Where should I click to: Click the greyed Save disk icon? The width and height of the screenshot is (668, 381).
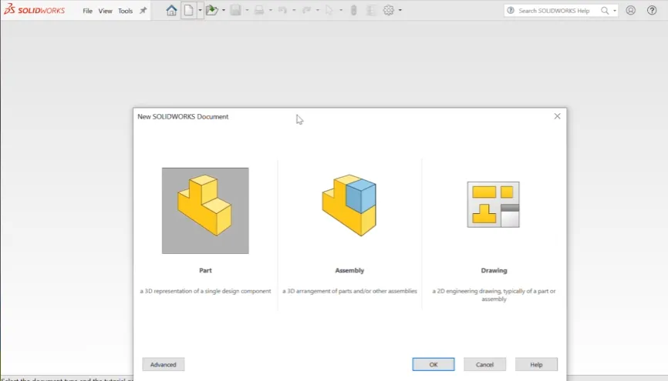235,10
